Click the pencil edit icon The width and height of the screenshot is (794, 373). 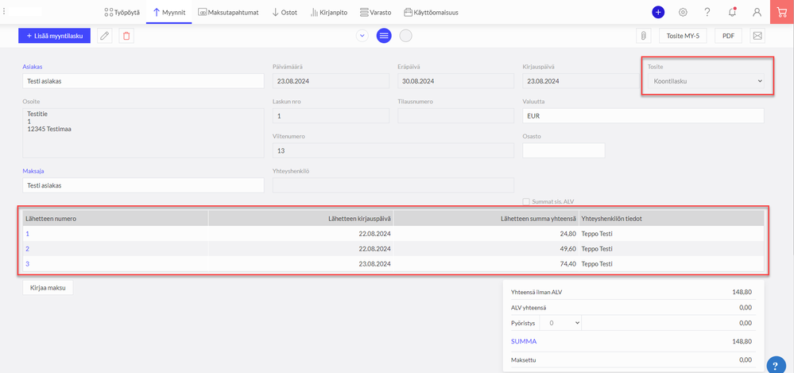point(104,36)
